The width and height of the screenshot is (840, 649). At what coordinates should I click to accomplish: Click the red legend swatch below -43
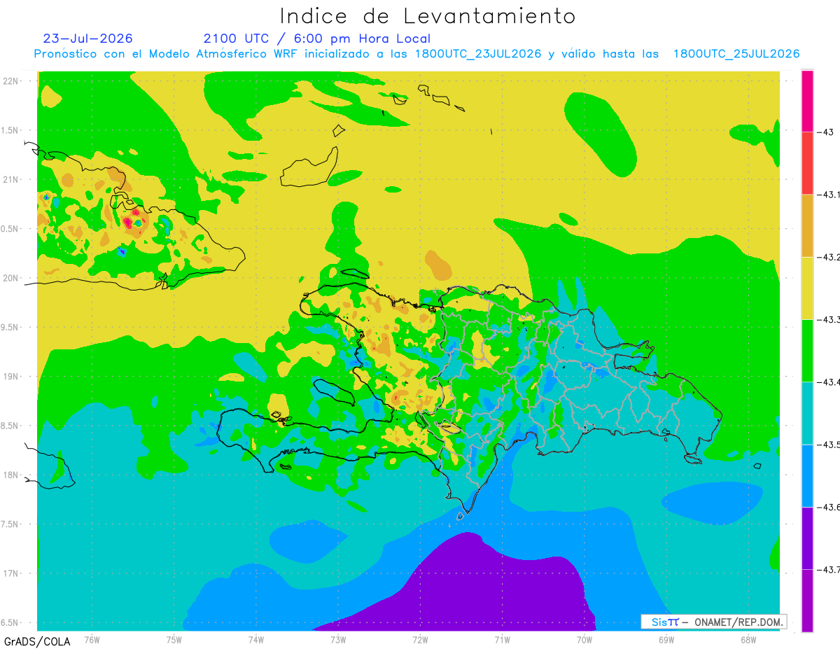pyautogui.click(x=807, y=163)
